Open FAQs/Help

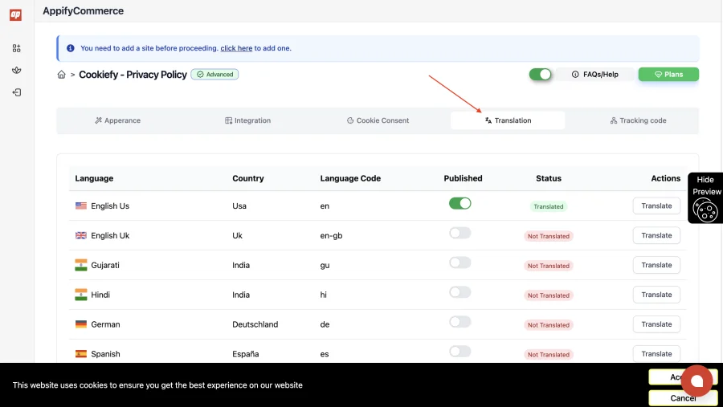[594, 74]
